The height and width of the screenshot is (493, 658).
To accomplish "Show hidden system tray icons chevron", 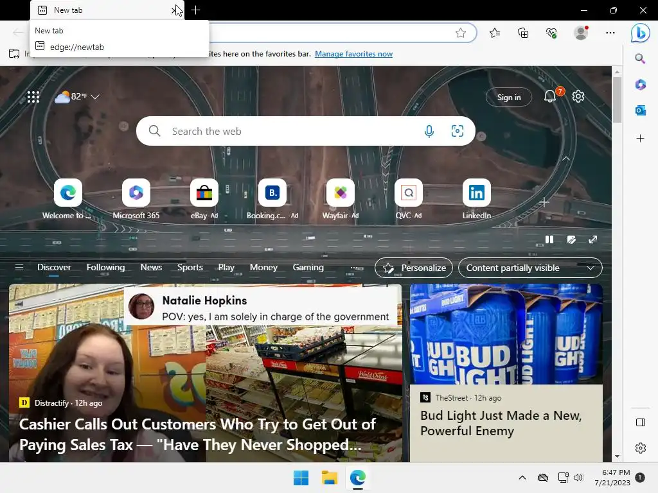I will [522, 478].
